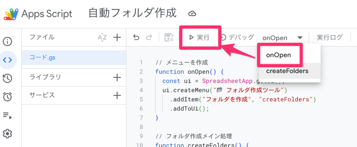Click the cloud save status icon
Screen dimensions: 357x147
click(x=192, y=14)
